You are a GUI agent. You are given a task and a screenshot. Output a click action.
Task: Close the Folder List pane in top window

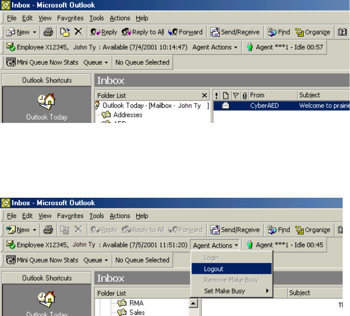click(204, 95)
